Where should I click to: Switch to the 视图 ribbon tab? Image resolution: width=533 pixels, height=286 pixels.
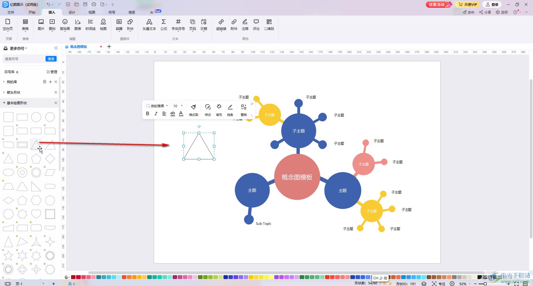tap(92, 12)
